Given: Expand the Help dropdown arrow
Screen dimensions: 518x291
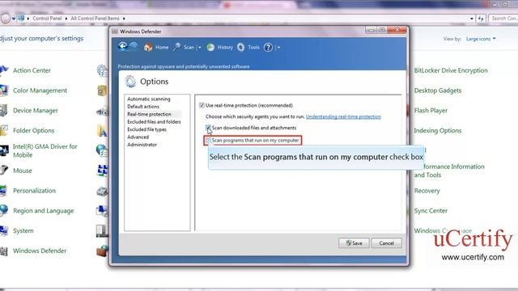Looking at the screenshot, I should click(x=278, y=48).
